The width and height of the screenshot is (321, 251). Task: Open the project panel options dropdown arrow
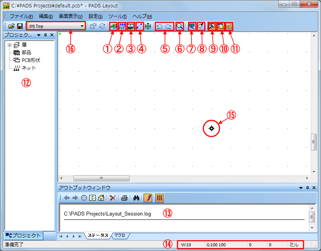[39, 35]
